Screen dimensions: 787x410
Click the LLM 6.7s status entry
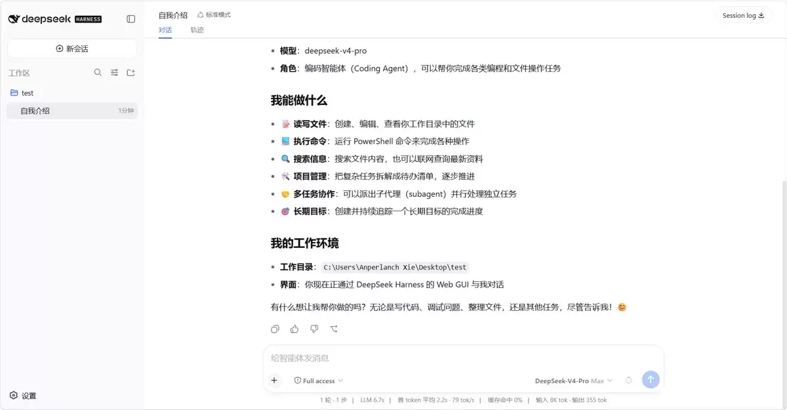374,400
